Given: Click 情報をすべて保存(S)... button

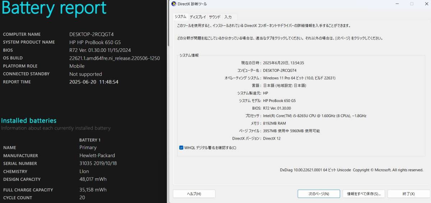Looking at the screenshot, I should pos(363,194).
